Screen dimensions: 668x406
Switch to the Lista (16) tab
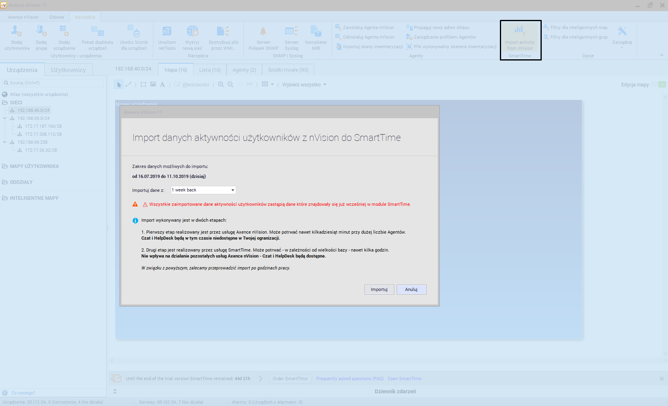(x=210, y=70)
